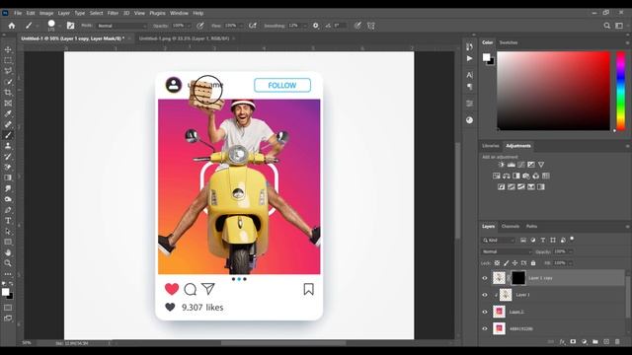The width and height of the screenshot is (632, 355).
Task: Add a Curves adjustment
Action: tap(521, 165)
